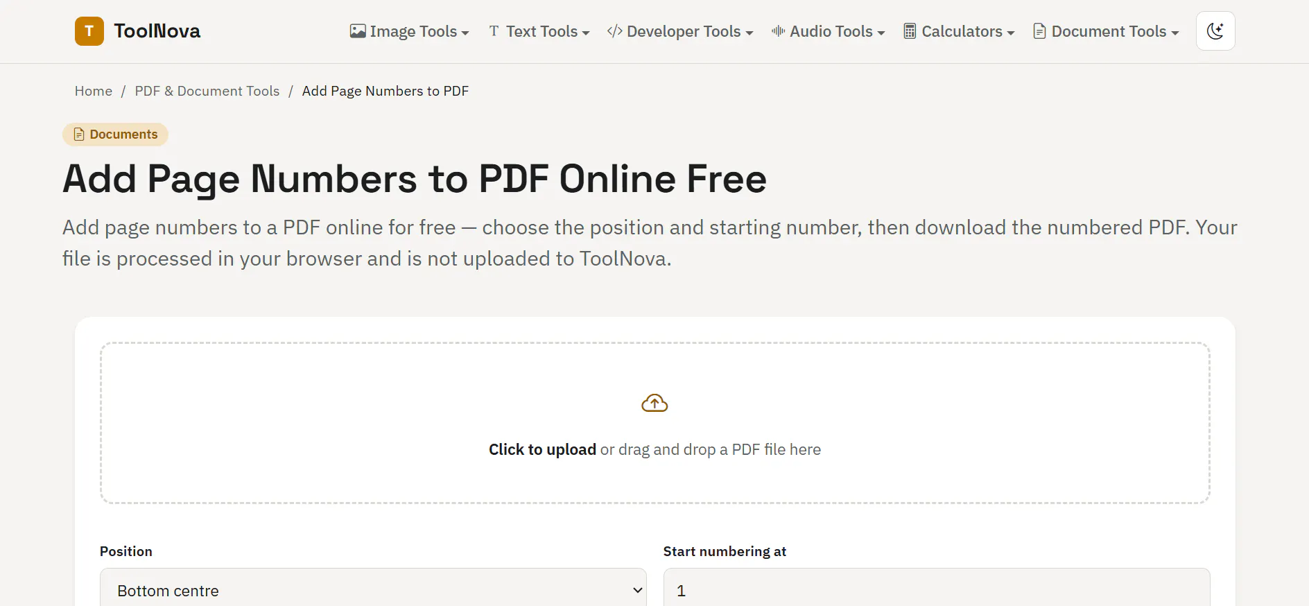Click the Add Page Numbers to PDF breadcrumb text
Image resolution: width=1309 pixels, height=606 pixels.
[385, 91]
